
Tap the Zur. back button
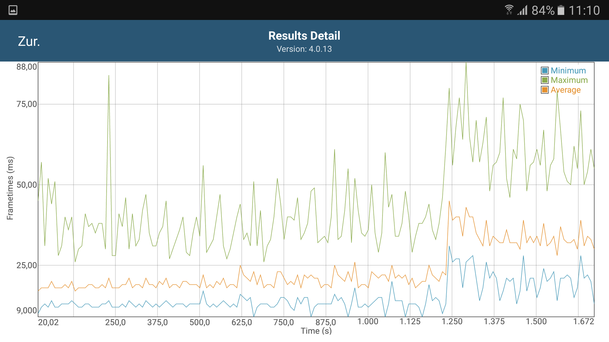[x=29, y=41]
